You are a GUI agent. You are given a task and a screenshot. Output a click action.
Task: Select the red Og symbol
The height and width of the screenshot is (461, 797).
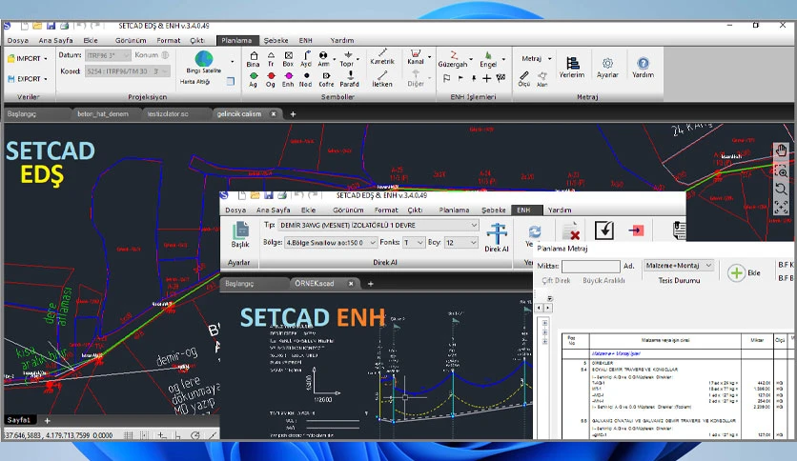pos(271,80)
